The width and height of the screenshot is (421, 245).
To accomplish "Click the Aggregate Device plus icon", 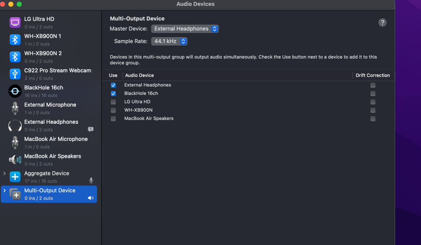I will click(15, 177).
